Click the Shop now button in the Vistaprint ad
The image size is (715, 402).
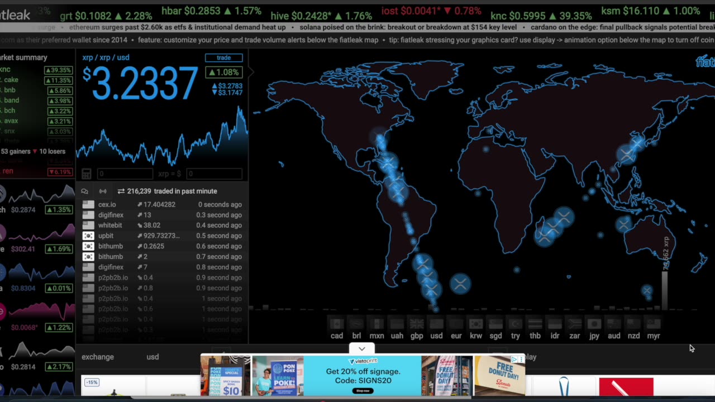coord(363,390)
